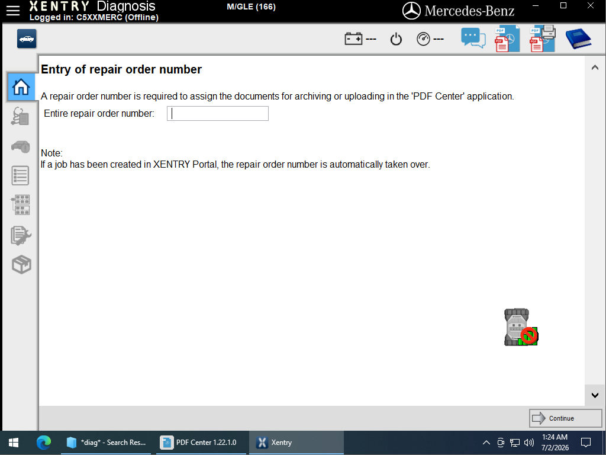
Task: Close the XENTRY Diagnosis window
Action: [x=591, y=6]
